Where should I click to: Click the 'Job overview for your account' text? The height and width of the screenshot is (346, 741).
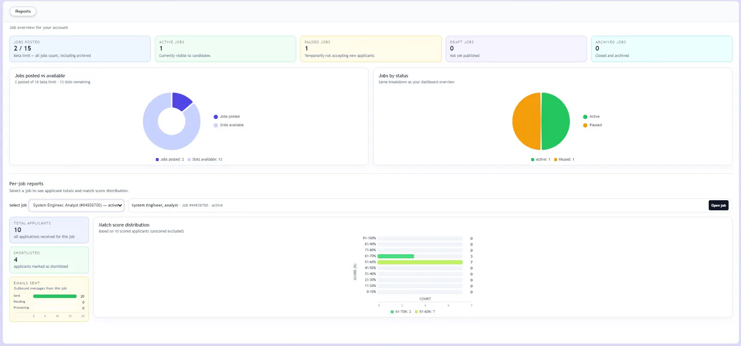[38, 28]
